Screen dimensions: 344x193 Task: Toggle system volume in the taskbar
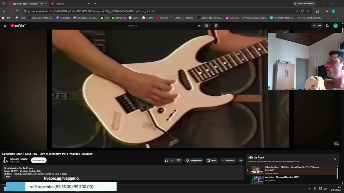tap(325, 189)
